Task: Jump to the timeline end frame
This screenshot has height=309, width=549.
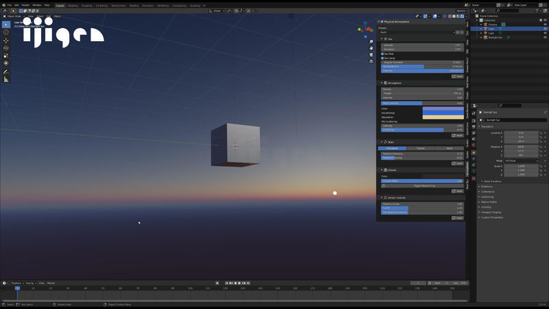Action: click(248, 283)
